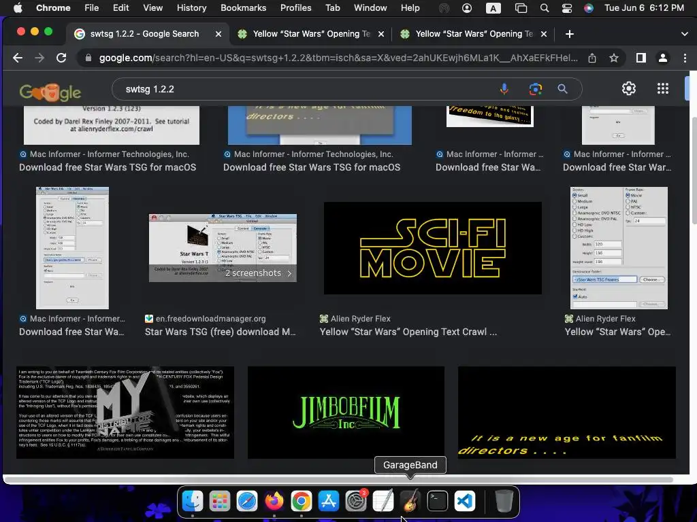Open Google quick settings gear
The width and height of the screenshot is (697, 522).
point(628,89)
